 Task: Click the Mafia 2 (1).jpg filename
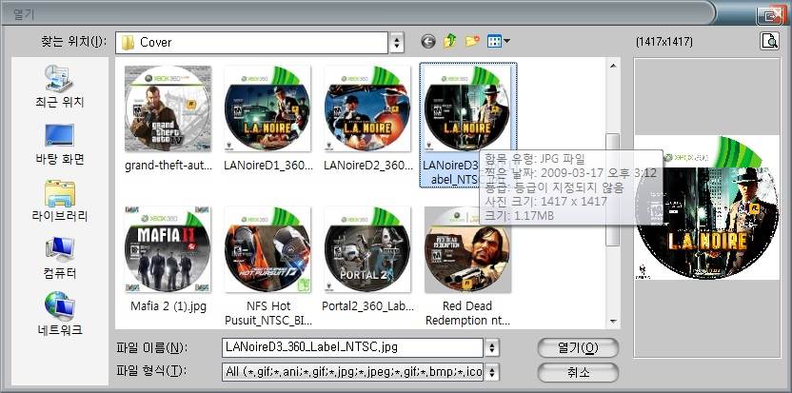pos(168,306)
